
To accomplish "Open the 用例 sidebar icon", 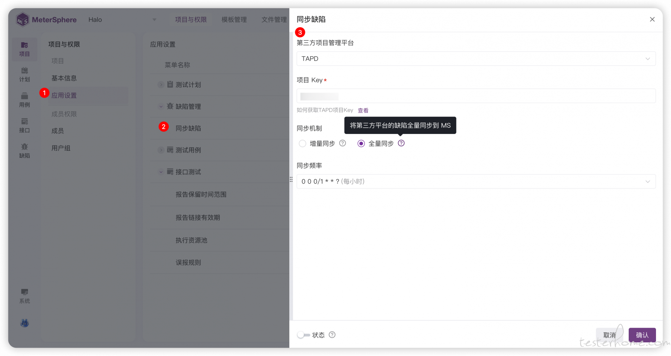I will [x=24, y=100].
